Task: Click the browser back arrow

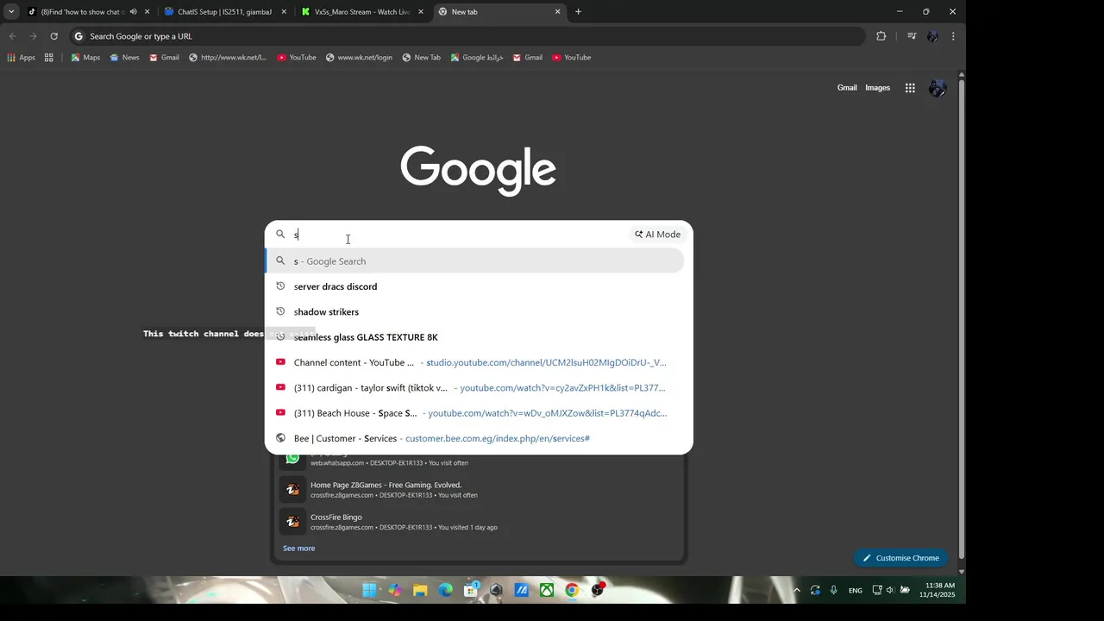Action: 12,36
